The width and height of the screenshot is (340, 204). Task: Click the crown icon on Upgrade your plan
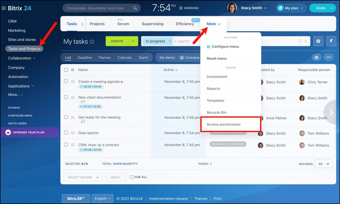tap(8, 132)
